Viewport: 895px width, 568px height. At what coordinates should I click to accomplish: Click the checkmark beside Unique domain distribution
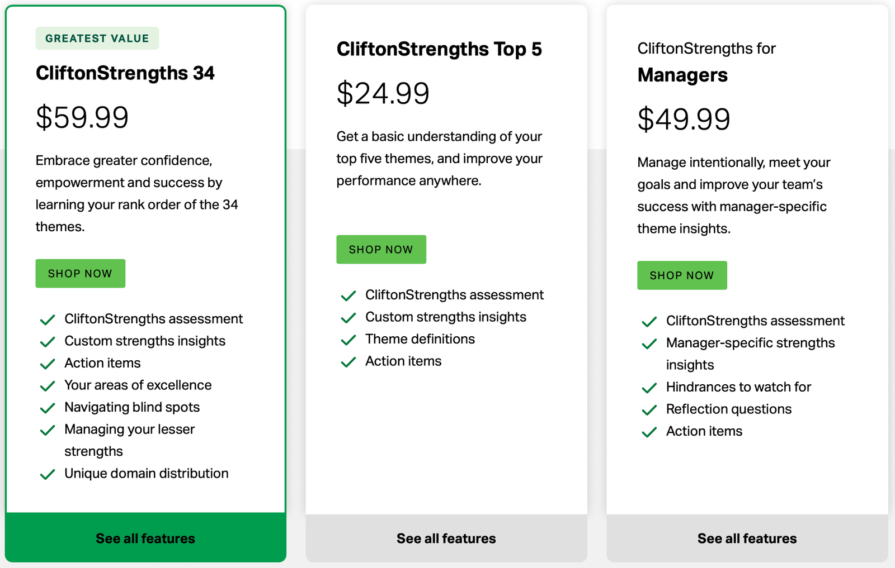pos(47,474)
